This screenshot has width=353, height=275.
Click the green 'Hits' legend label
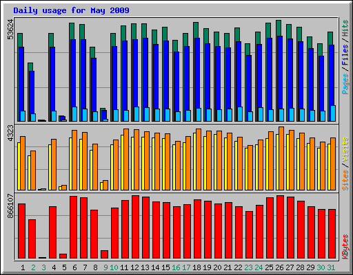point(345,28)
